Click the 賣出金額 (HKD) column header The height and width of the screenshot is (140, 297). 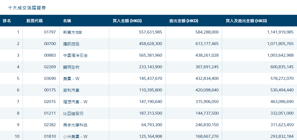(x=184, y=21)
